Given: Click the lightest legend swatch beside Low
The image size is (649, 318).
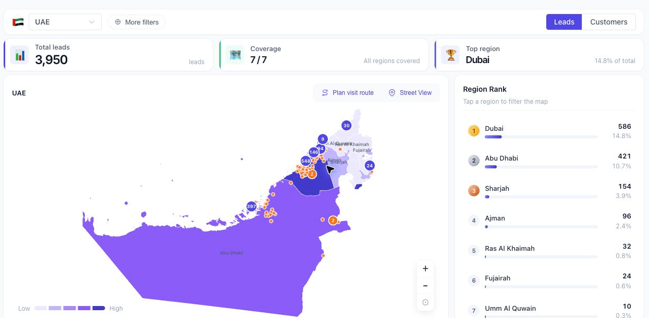Looking at the screenshot, I should [41, 308].
